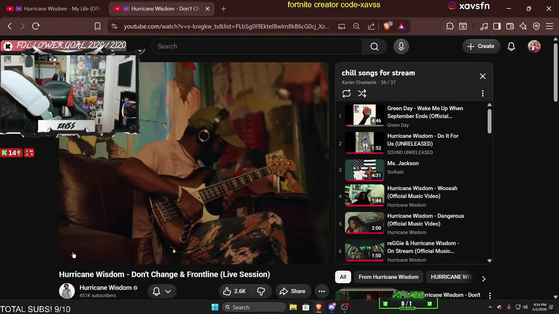Click the video player to pause
559x314 pixels.
pos(194,163)
